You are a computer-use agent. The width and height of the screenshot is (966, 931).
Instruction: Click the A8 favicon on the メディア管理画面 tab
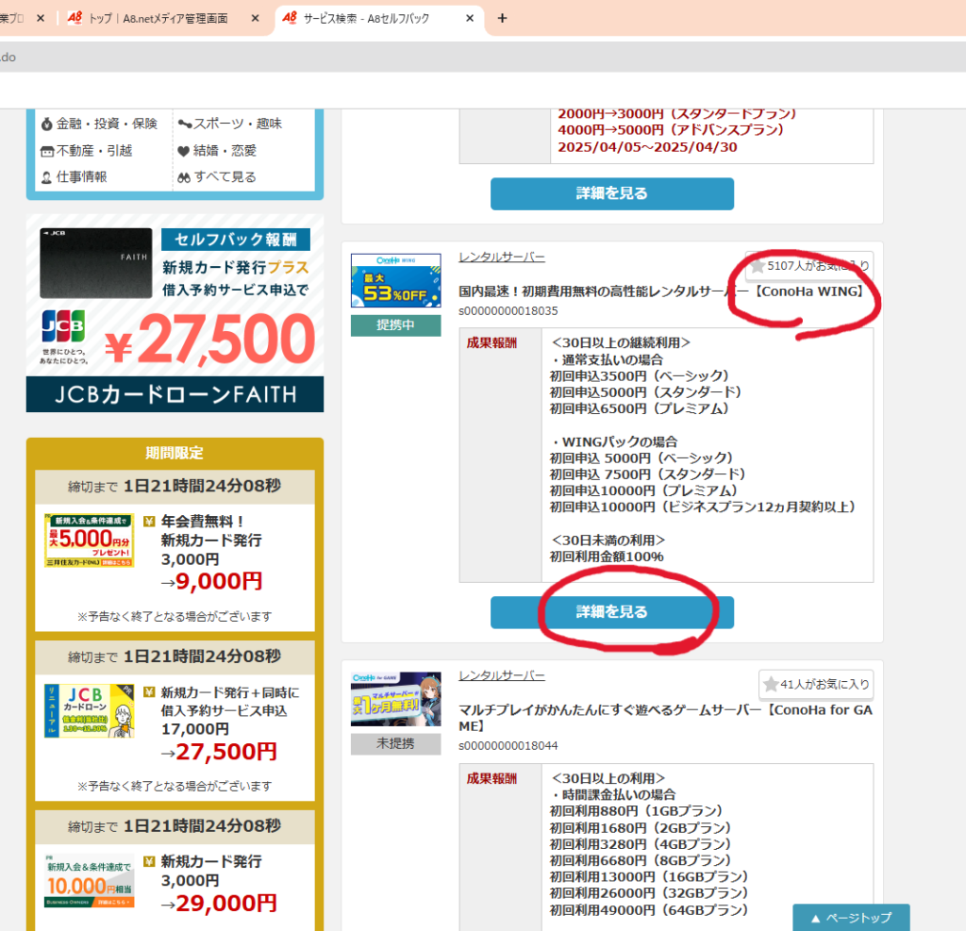[x=75, y=18]
